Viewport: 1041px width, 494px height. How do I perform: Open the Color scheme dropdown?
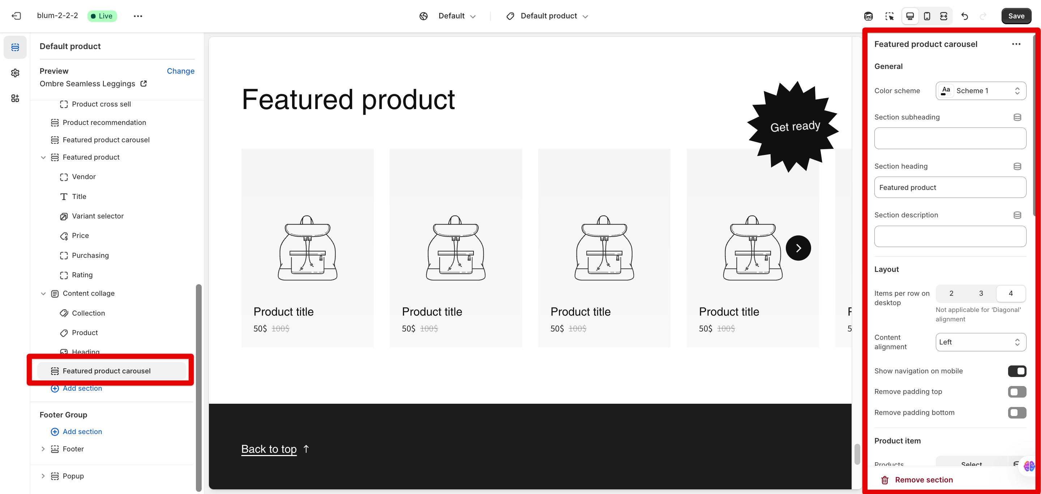click(980, 91)
